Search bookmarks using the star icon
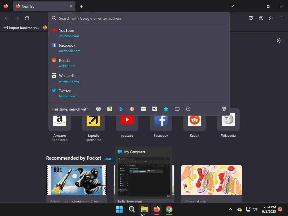 [x=166, y=109]
